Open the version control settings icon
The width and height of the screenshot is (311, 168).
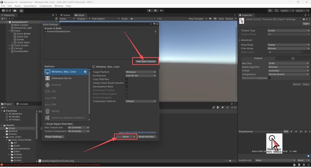point(21,10)
